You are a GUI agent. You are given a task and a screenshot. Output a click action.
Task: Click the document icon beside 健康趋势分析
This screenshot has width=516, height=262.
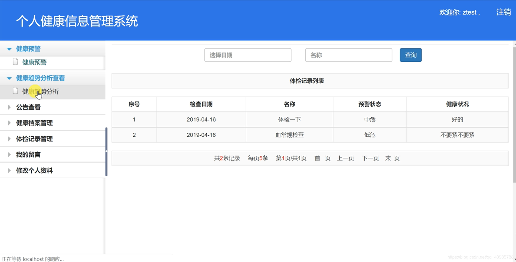(x=15, y=91)
